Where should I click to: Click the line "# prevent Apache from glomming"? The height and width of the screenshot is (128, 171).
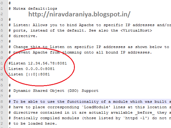click(x=80, y=52)
